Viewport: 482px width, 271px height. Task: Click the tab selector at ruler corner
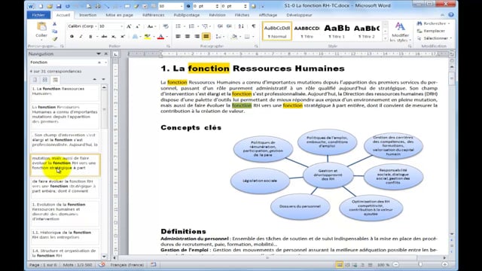[115, 54]
